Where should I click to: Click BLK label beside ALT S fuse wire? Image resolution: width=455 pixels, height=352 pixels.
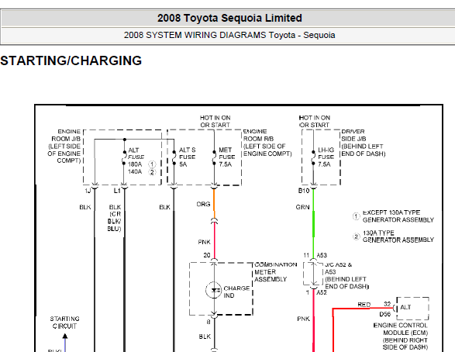tap(165, 207)
